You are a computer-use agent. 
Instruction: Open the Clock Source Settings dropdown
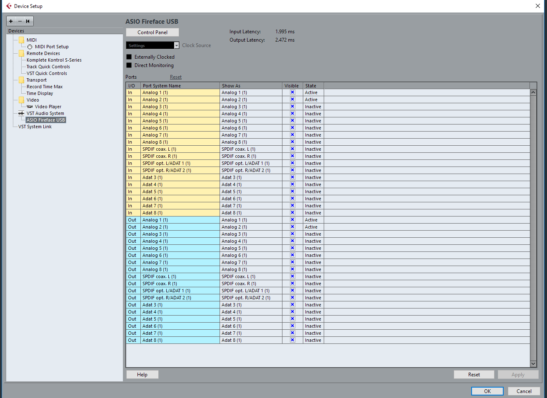click(152, 45)
